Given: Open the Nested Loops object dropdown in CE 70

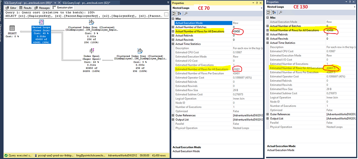Looking at the screenshot, I should [262, 8].
